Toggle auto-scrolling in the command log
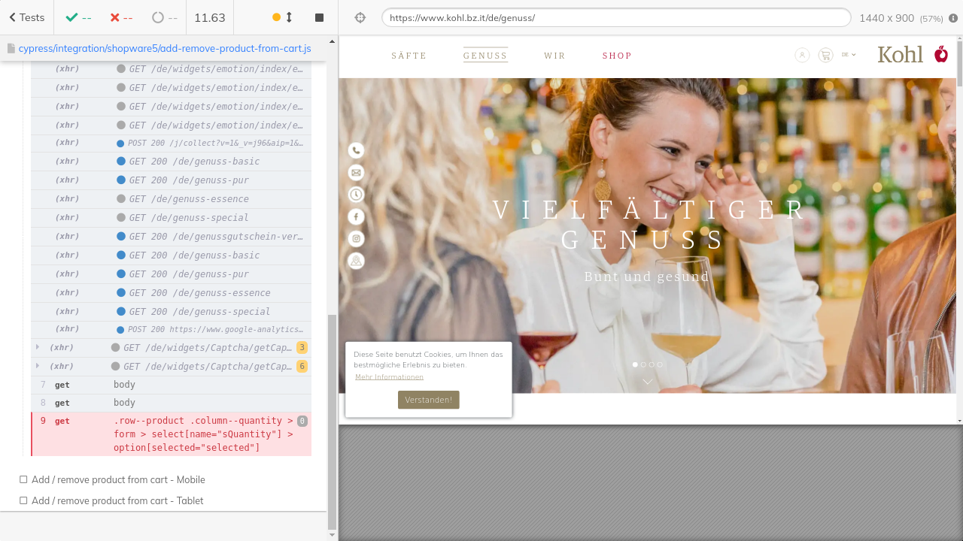 pos(282,17)
